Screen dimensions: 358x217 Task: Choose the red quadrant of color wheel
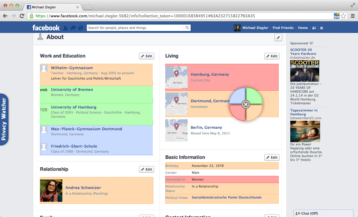238,112
